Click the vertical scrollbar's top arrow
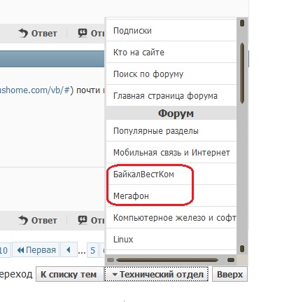 242,23
